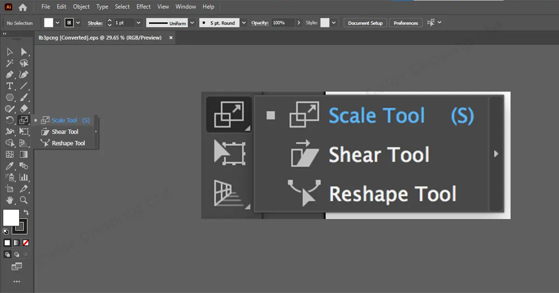Open the Object menu

(x=82, y=7)
